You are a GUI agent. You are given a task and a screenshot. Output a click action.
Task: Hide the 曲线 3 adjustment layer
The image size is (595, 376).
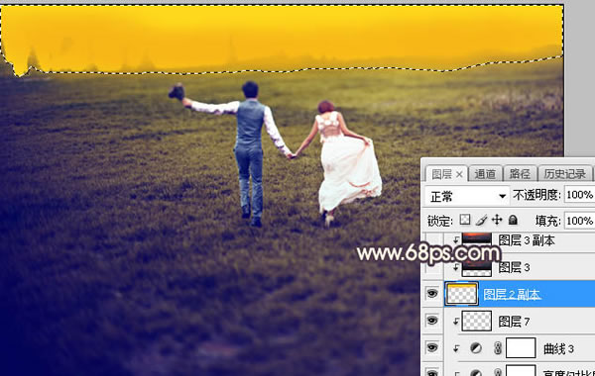[x=432, y=348]
